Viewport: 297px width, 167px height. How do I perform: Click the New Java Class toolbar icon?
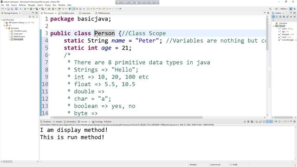pos(53,9)
